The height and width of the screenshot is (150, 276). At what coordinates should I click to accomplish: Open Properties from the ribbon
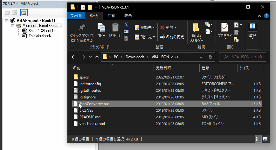point(225,31)
